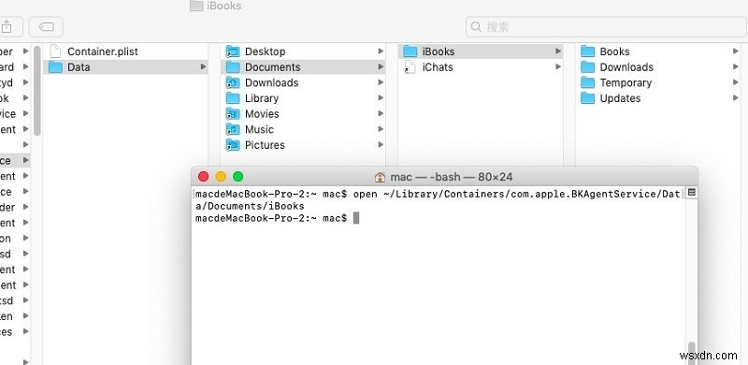
Task: Focus the Finder search field
Action: (x=606, y=27)
